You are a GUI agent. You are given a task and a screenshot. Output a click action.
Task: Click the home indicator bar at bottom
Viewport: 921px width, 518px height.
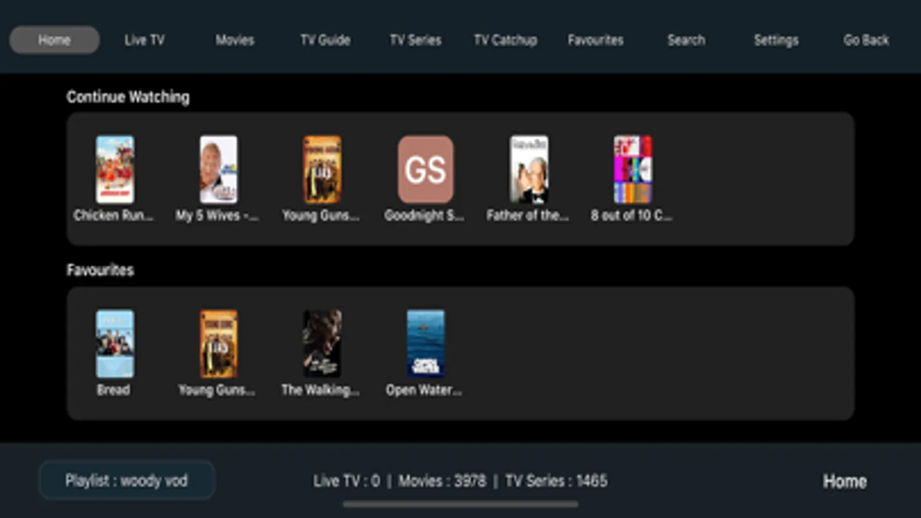click(x=461, y=504)
